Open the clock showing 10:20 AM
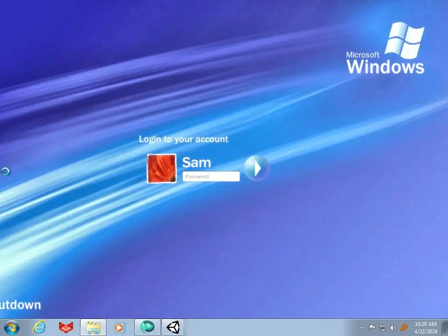This screenshot has height=336, width=448. [x=426, y=328]
